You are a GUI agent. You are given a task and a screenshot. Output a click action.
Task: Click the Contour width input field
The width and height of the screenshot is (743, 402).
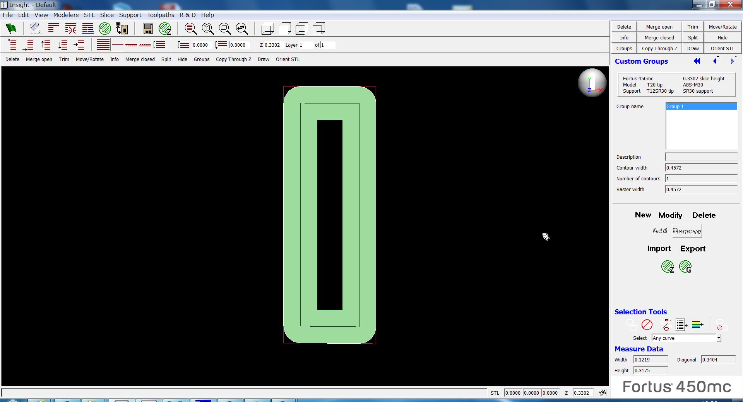point(701,168)
